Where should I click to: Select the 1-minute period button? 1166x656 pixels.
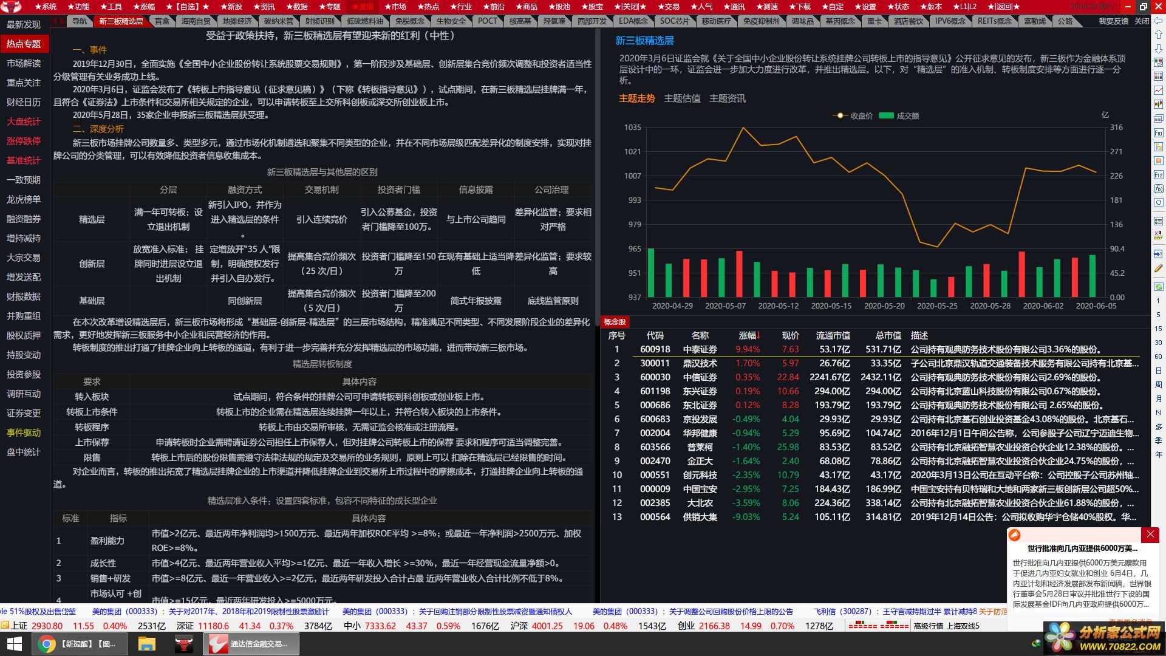tap(1158, 301)
